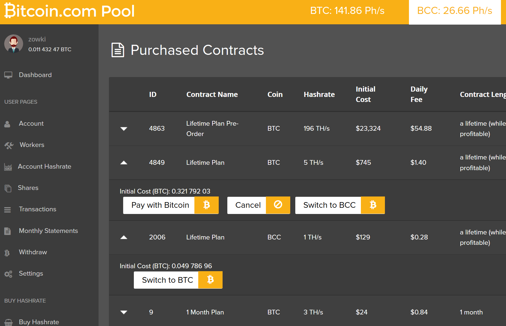Click the zowki username

click(x=37, y=39)
